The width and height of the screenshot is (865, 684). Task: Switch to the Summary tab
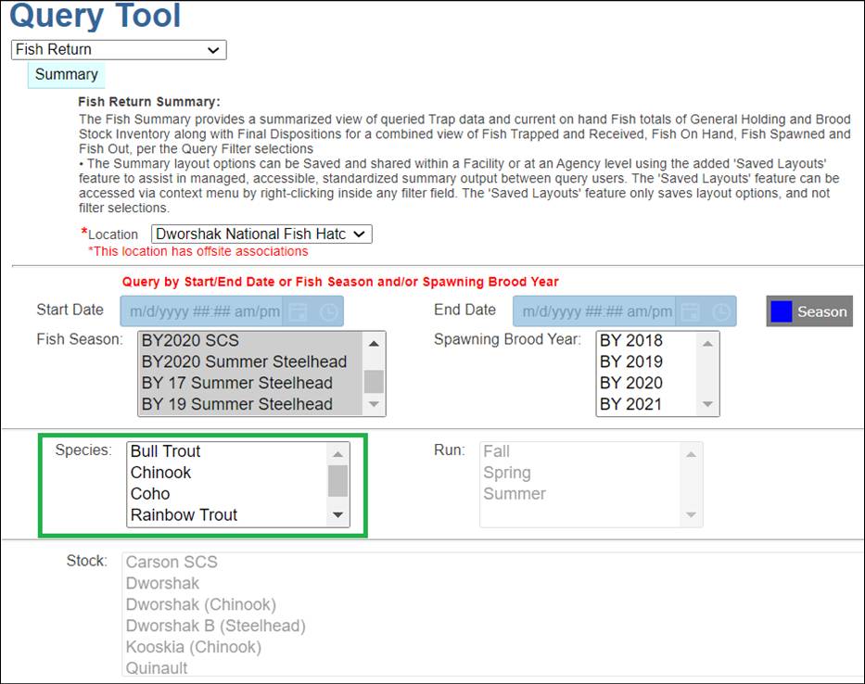click(66, 75)
